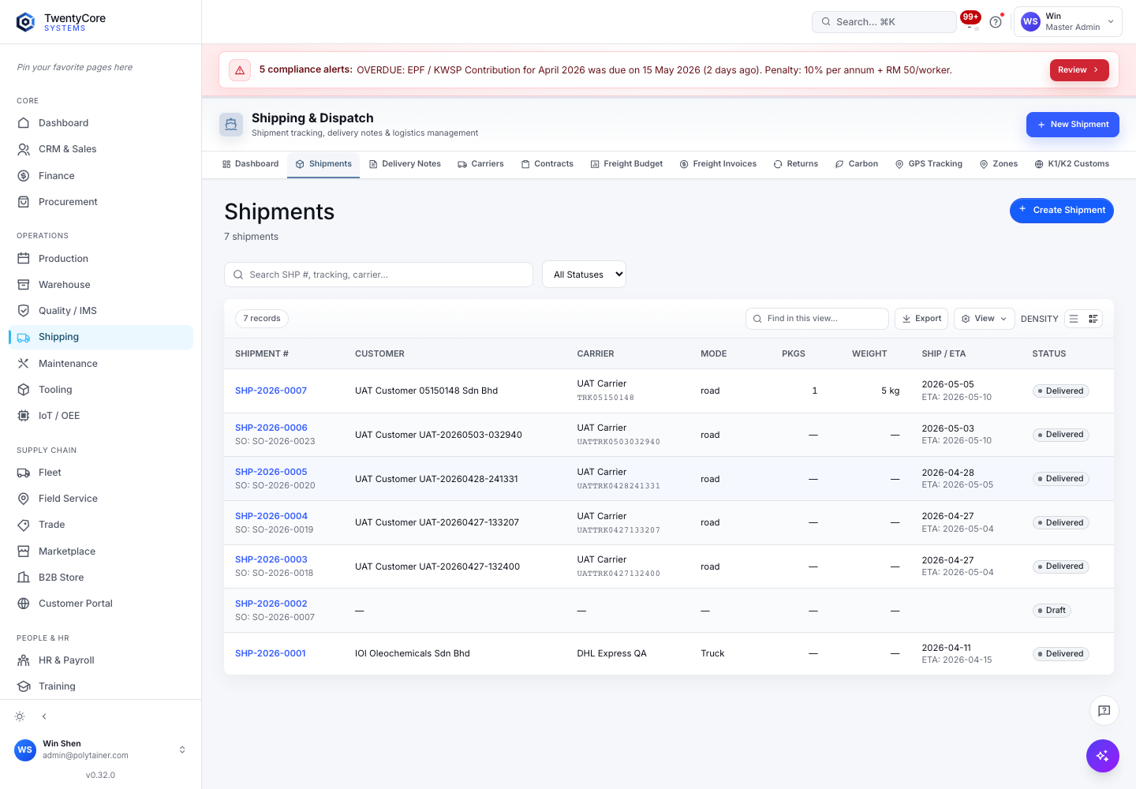Click the 7 records chip
1136x789 pixels.
click(262, 319)
